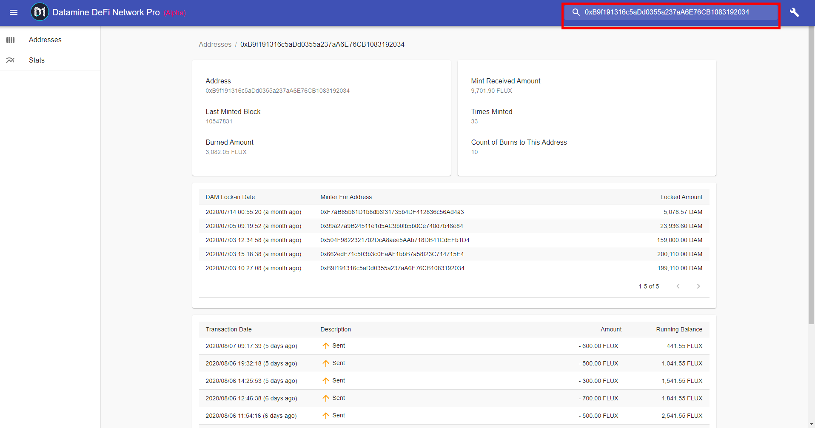Select minter address 0xF7aB85b81D1b8db6f31735b4DF412836c56Ad4a3
Image resolution: width=815 pixels, height=428 pixels.
pyautogui.click(x=392, y=212)
